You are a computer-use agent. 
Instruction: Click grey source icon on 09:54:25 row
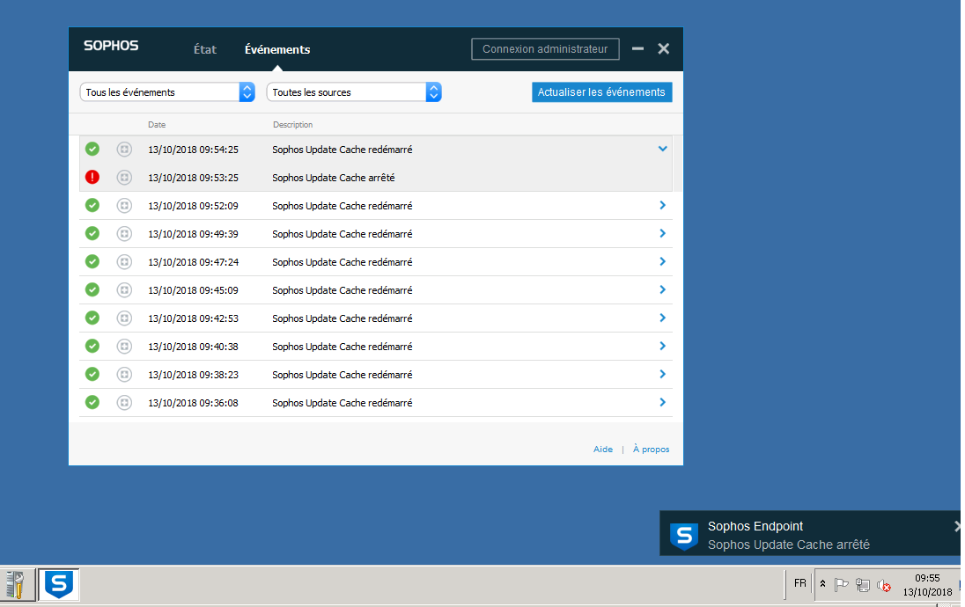click(124, 149)
